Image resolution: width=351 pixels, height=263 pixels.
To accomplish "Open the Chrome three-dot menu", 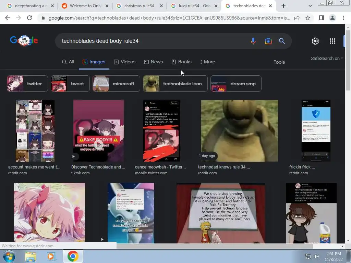I will 343,18.
